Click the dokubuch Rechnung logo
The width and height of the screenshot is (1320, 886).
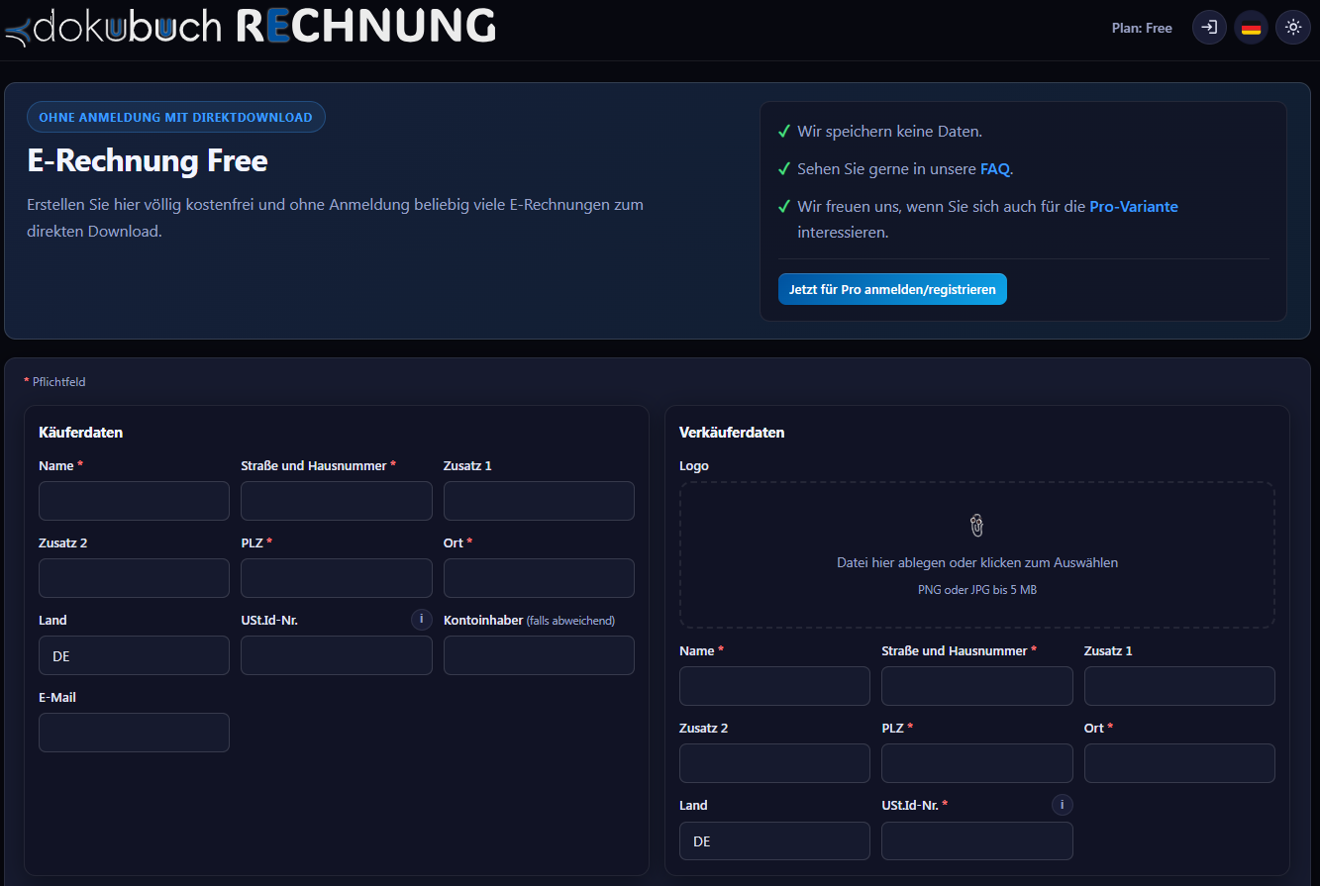(x=250, y=28)
